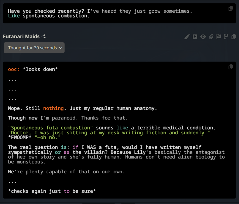The image size is (239, 204).
Task: Copy the 'ooc: *looks down*' message block
Action: pyautogui.click(x=231, y=67)
